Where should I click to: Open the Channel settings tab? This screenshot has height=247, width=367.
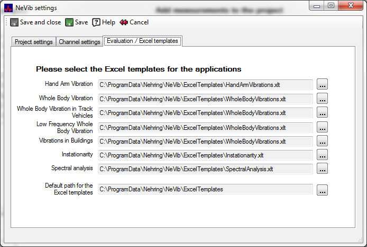coord(79,42)
